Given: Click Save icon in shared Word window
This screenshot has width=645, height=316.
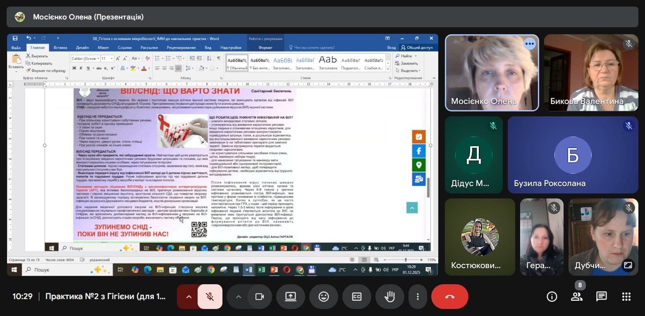Looking at the screenshot, I should (x=15, y=38).
